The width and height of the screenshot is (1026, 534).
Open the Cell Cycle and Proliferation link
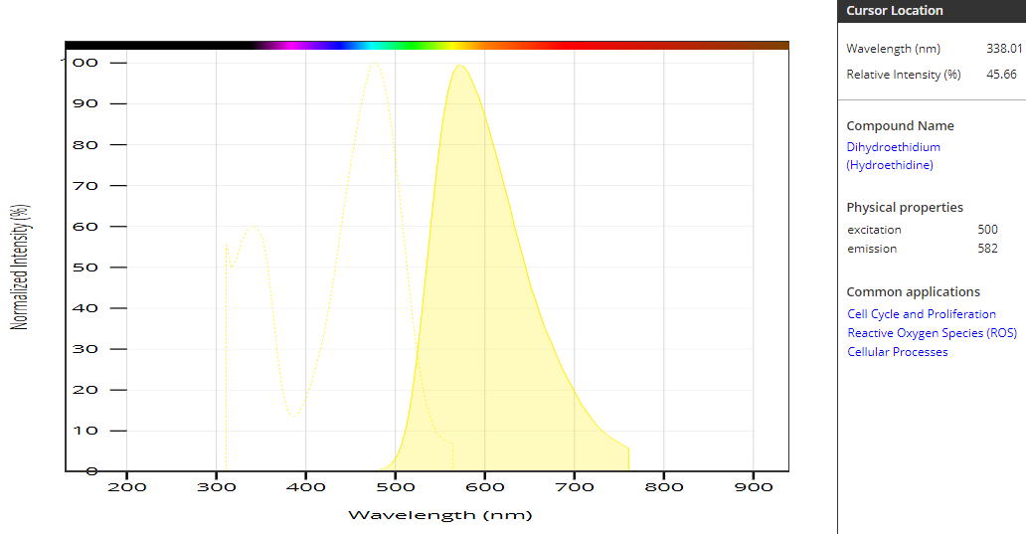[921, 314]
